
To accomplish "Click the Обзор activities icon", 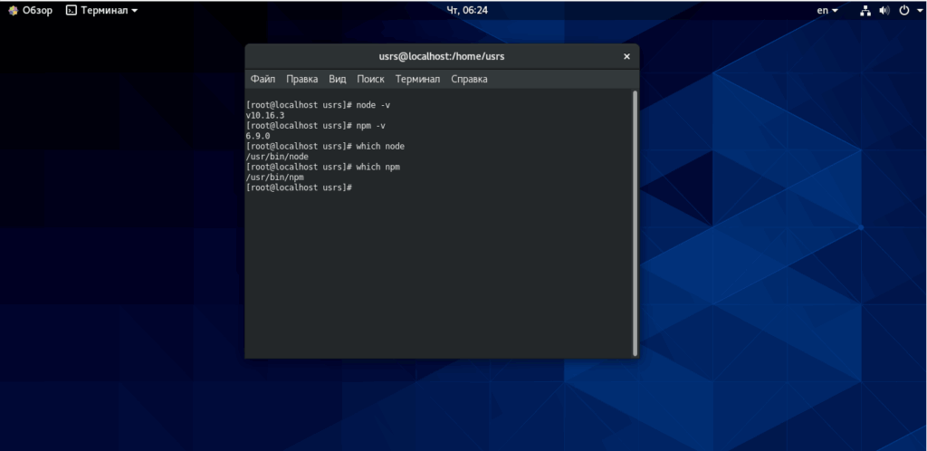I will (13, 10).
